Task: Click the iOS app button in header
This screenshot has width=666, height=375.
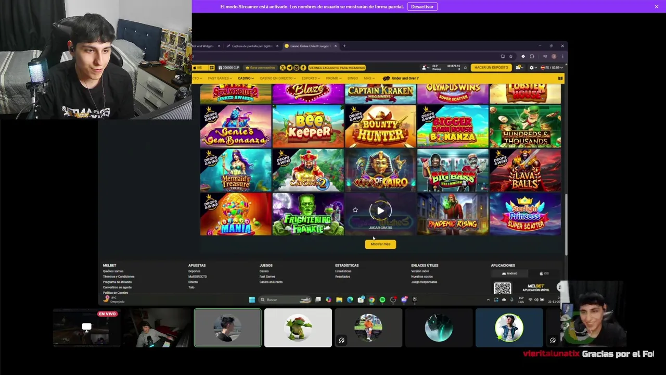Action: [200, 68]
